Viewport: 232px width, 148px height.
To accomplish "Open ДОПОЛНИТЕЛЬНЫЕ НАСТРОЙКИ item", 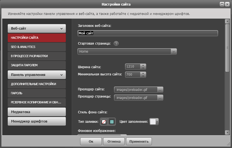I will (37, 84).
